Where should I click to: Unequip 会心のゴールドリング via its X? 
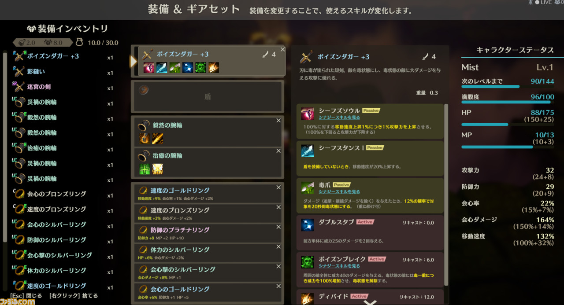pyautogui.click(x=278, y=286)
